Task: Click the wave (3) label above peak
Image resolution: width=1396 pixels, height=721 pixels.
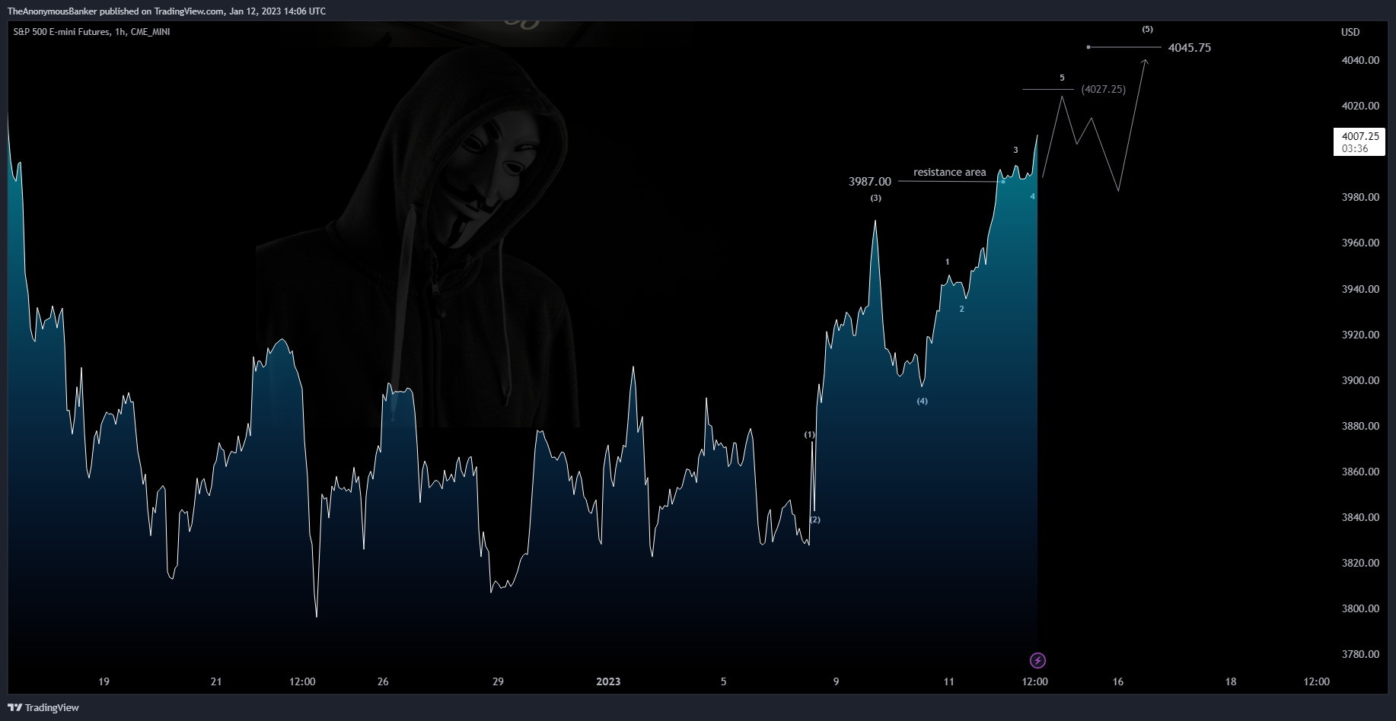Action: (x=876, y=198)
